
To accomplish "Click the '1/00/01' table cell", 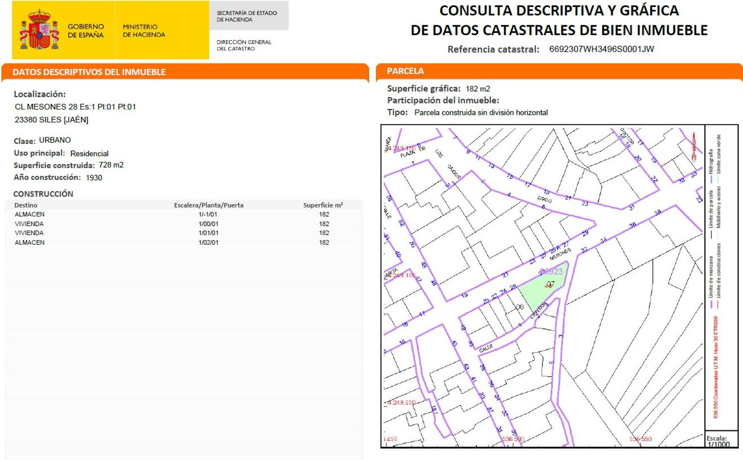I will pyautogui.click(x=209, y=224).
